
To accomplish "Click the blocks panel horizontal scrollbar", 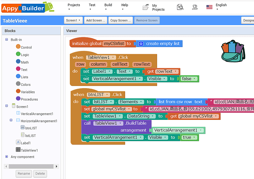I will pyautogui.click(x=31, y=166).
